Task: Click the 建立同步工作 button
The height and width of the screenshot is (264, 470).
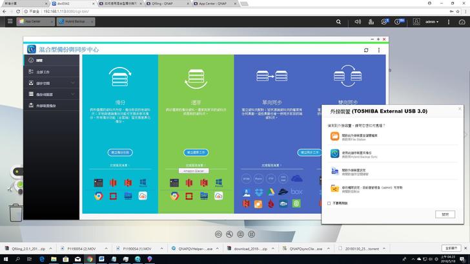Action: click(310, 153)
